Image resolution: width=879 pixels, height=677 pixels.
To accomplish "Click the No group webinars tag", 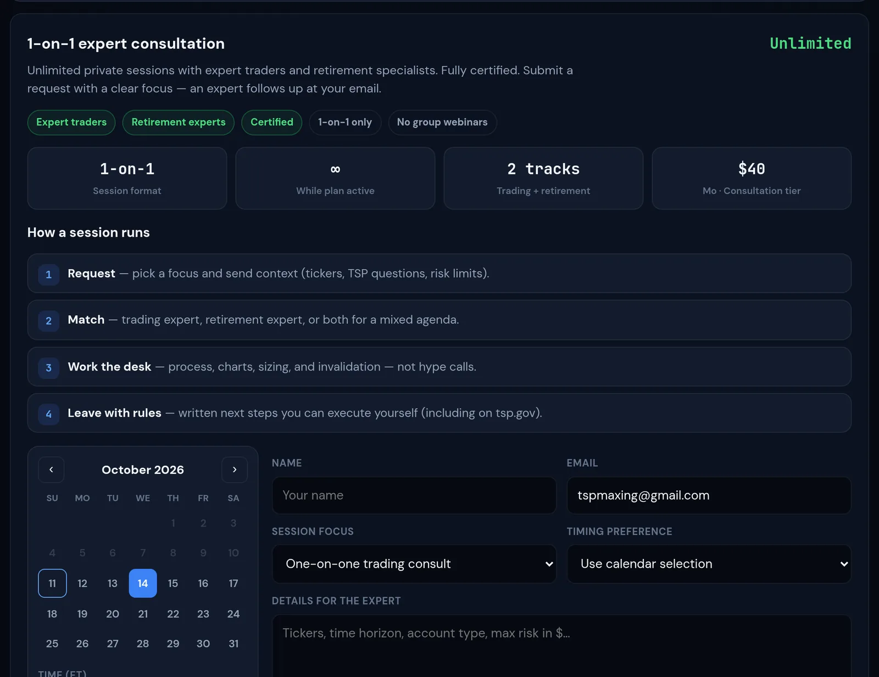I will [x=442, y=122].
